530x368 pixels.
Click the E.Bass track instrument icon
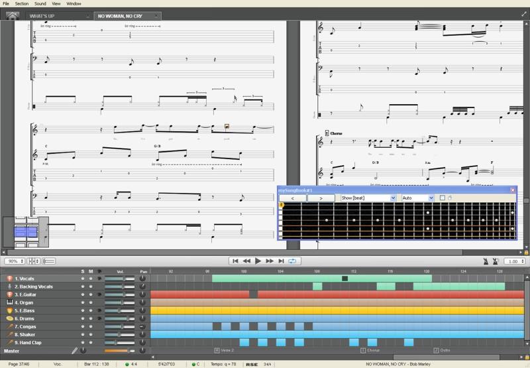[10, 310]
